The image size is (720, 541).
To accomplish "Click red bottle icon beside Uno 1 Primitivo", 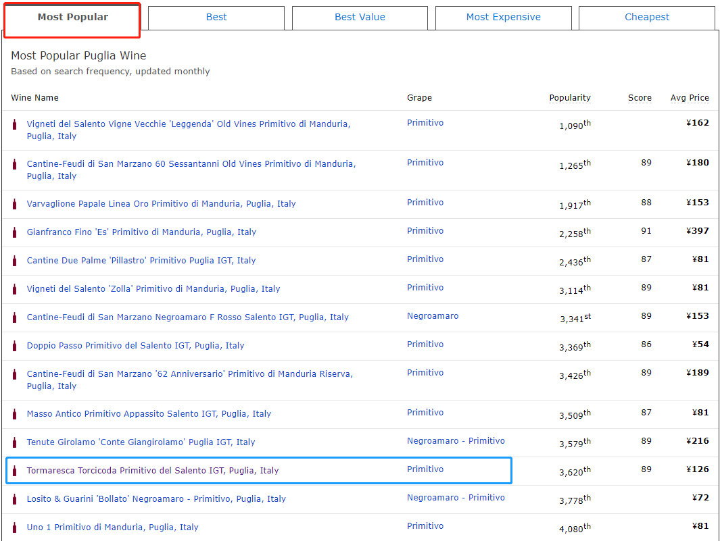I will point(15,527).
